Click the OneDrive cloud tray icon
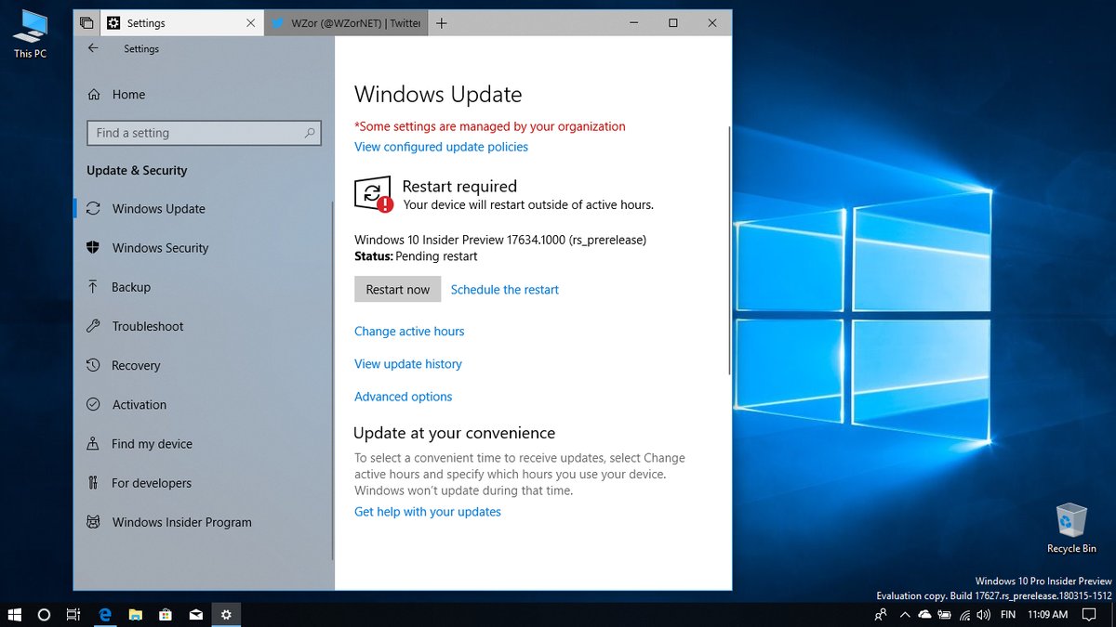Image resolution: width=1116 pixels, height=627 pixels. pyautogui.click(x=924, y=615)
